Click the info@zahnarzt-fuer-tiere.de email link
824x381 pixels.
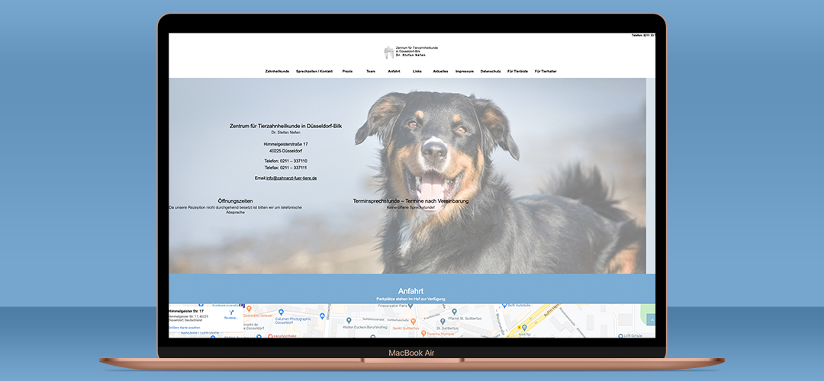291,178
